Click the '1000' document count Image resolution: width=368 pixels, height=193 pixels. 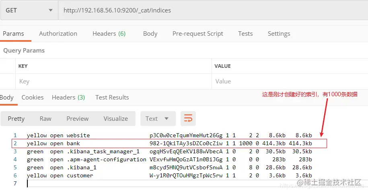(x=246, y=143)
